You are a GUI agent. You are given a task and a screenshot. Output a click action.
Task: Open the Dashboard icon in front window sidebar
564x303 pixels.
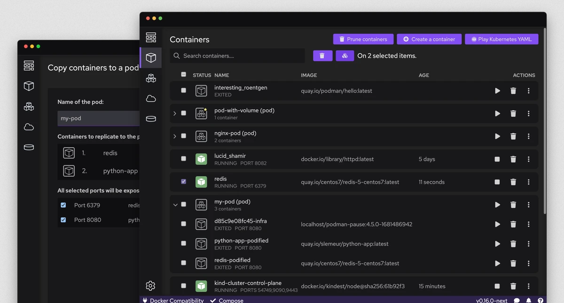151,37
